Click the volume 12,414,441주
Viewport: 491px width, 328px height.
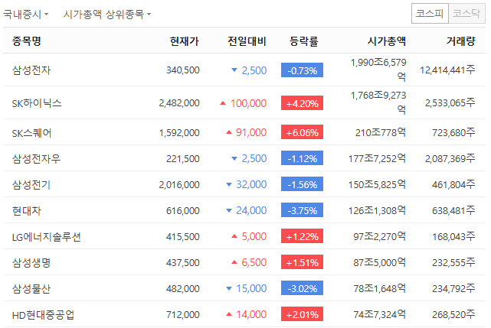pyautogui.click(x=447, y=70)
